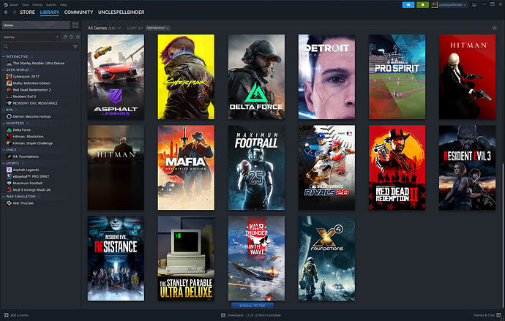Select Maximum Football in sidebar list
The image size is (505, 321).
[24, 183]
